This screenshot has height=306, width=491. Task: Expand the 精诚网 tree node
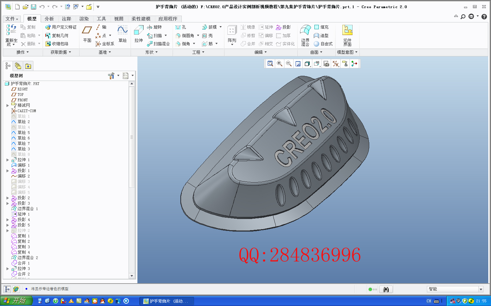pos(8,105)
